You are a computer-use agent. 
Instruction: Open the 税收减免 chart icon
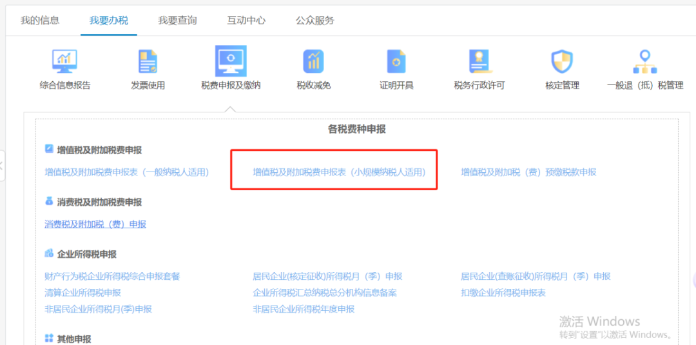coord(313,61)
